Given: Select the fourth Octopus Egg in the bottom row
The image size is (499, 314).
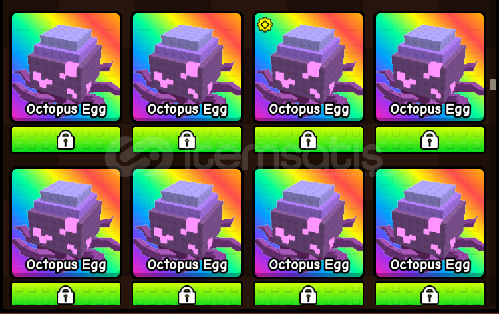Looking at the screenshot, I should (x=430, y=223).
